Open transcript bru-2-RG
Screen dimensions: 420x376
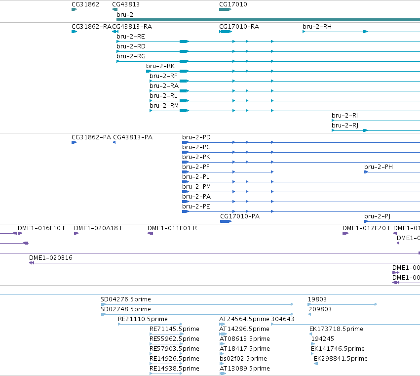click(x=131, y=56)
